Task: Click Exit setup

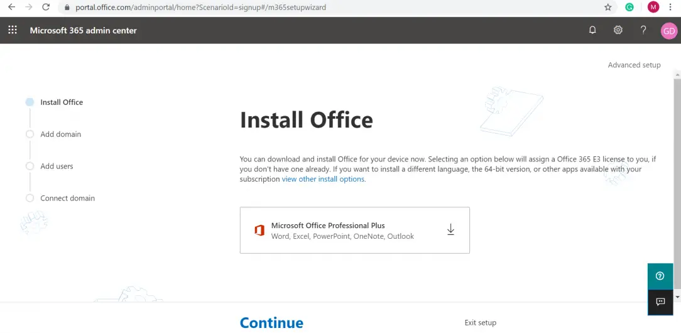Action: click(481, 322)
